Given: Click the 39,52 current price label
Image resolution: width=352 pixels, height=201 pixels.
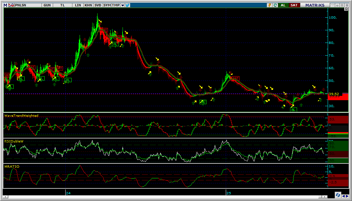Looking at the screenshot, I should [x=334, y=94].
